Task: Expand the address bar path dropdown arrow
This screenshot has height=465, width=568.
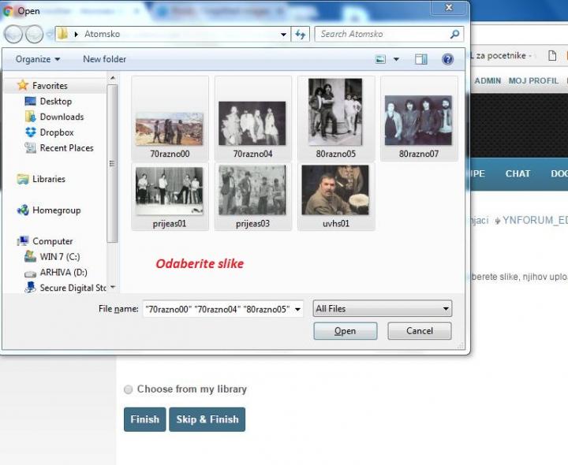Action: pos(284,35)
